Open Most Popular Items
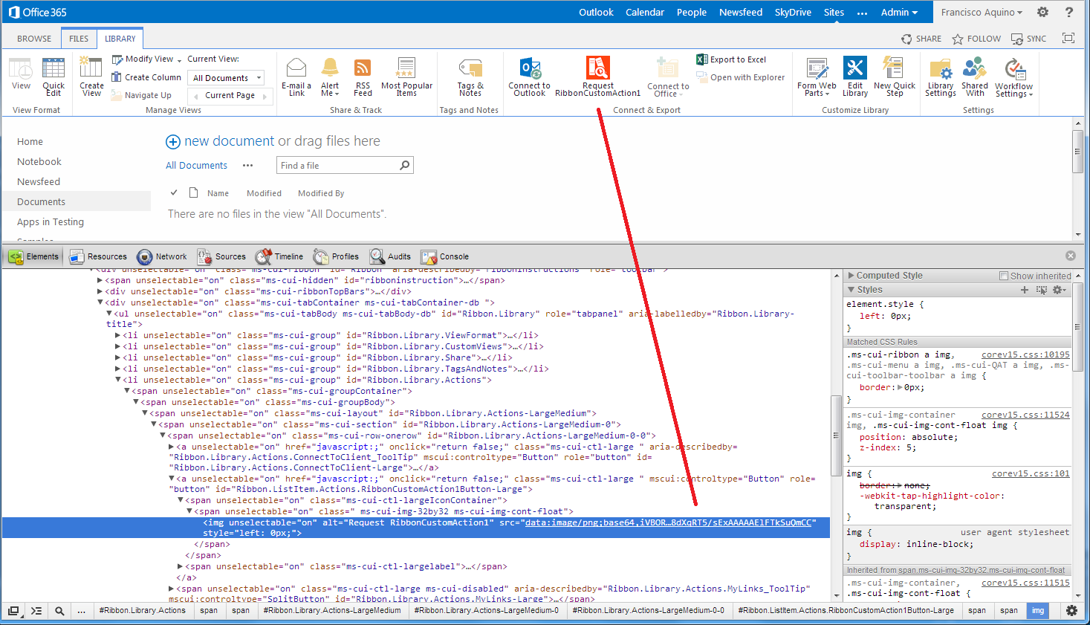This screenshot has width=1090, height=625. click(x=406, y=77)
